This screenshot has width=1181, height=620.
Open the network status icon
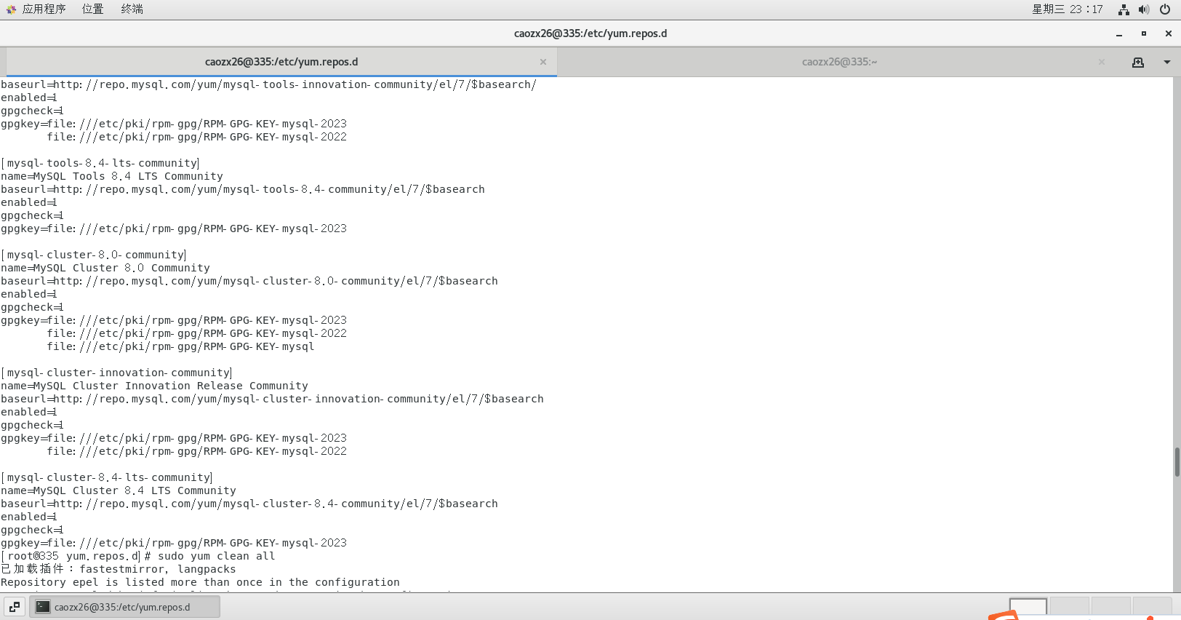(x=1124, y=9)
